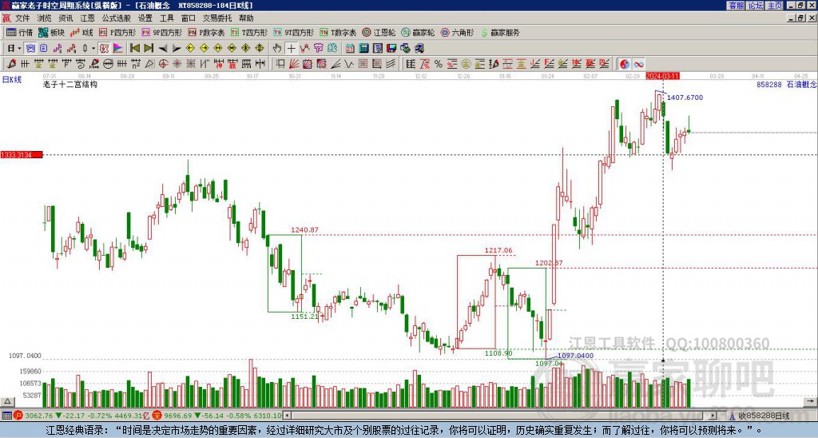Expand the candlestick style dropdown arrow

tap(93, 49)
